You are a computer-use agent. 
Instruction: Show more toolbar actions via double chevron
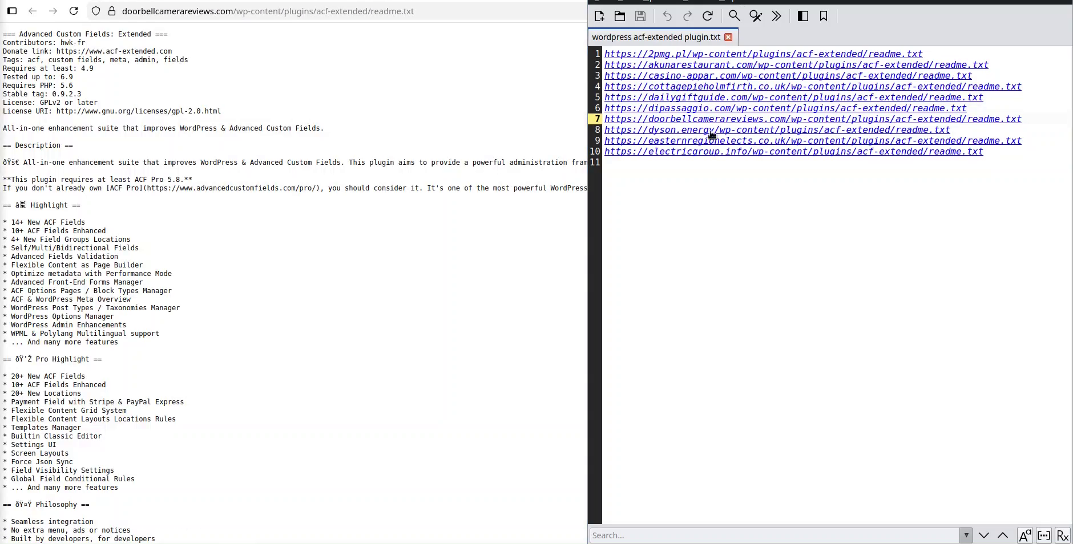click(776, 16)
